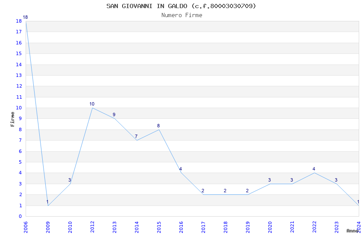Click the x-axis year 2022
363x235 pixels.
coord(315,227)
